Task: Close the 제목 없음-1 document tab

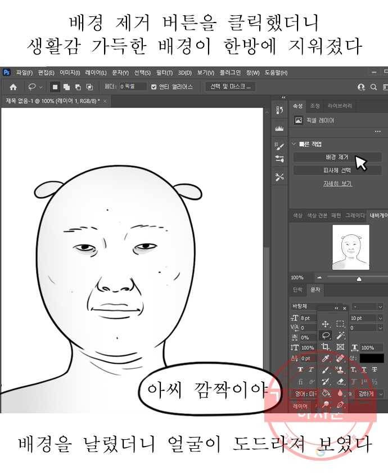Action: 105,101
